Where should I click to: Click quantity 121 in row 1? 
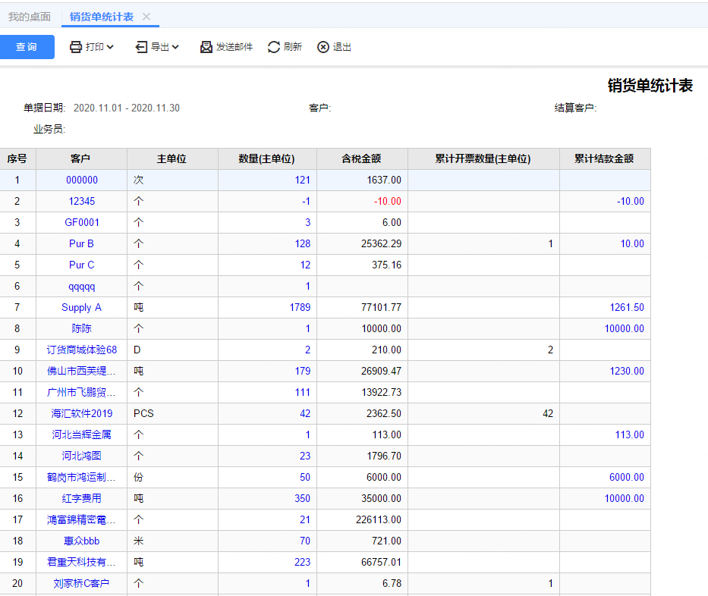(x=303, y=180)
